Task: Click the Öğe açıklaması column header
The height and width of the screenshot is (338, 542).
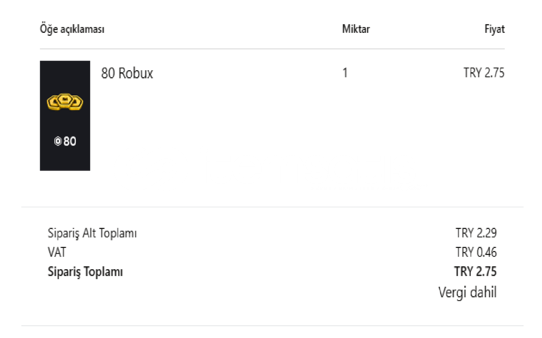Action: tap(72, 29)
